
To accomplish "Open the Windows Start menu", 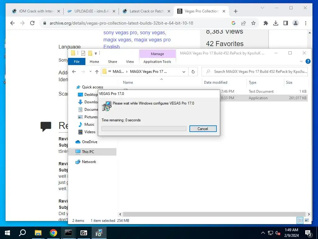I will point(7,233).
